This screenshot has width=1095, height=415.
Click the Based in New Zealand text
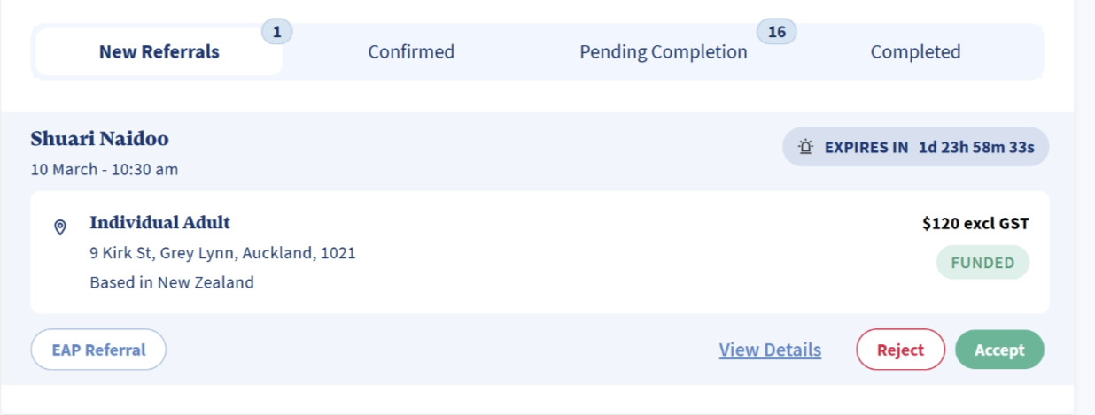coord(172,283)
